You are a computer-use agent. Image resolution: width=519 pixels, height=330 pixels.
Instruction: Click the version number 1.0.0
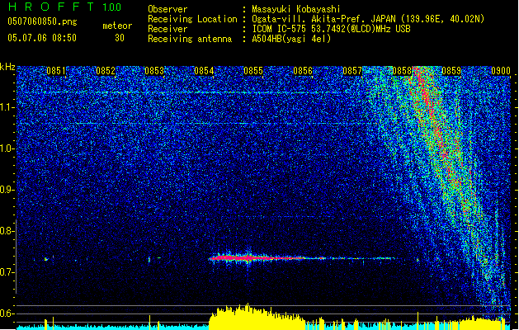[111, 7]
